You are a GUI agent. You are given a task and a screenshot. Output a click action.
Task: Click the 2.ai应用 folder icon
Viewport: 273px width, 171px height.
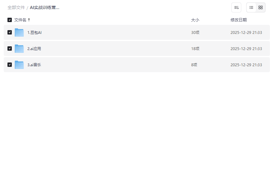19,49
